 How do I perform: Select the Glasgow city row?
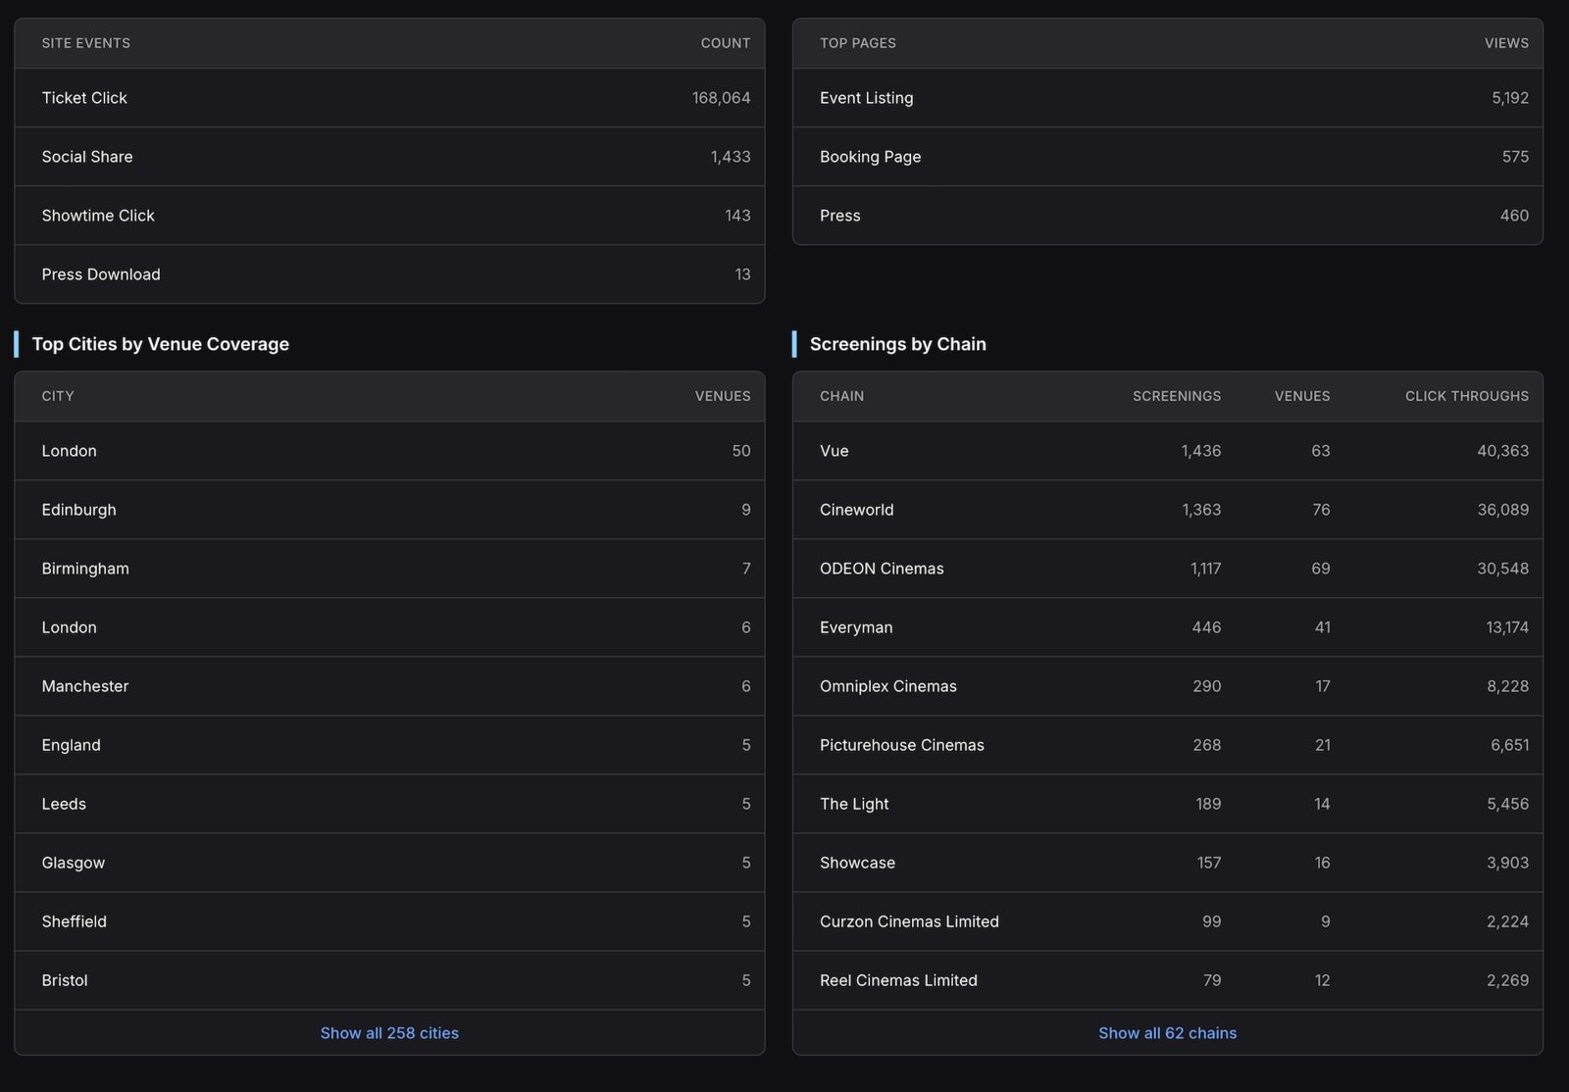click(x=389, y=863)
